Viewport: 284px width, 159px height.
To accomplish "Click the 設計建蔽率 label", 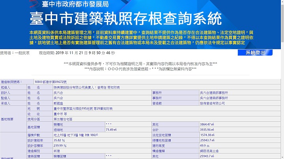I will [x=35, y=140].
